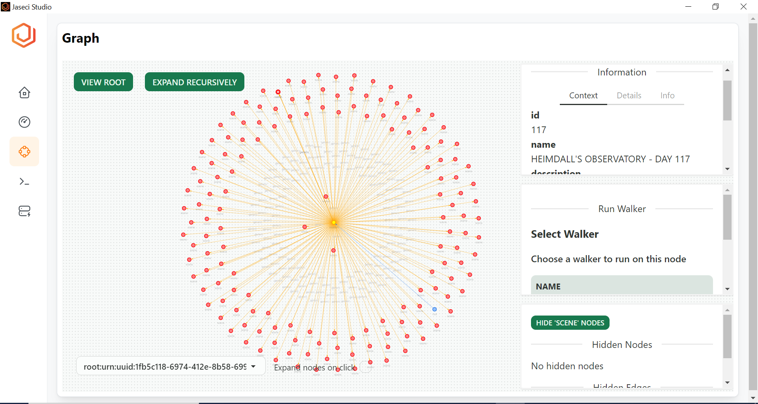758x404 pixels.
Task: Click the id value 117
Action: pyautogui.click(x=538, y=130)
